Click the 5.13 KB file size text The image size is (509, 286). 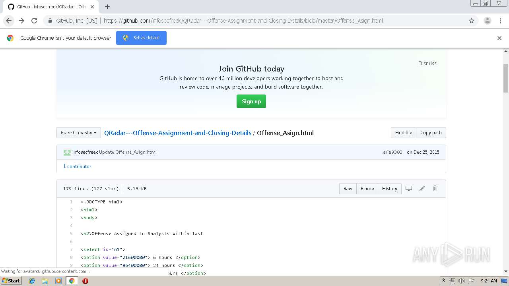tap(137, 189)
